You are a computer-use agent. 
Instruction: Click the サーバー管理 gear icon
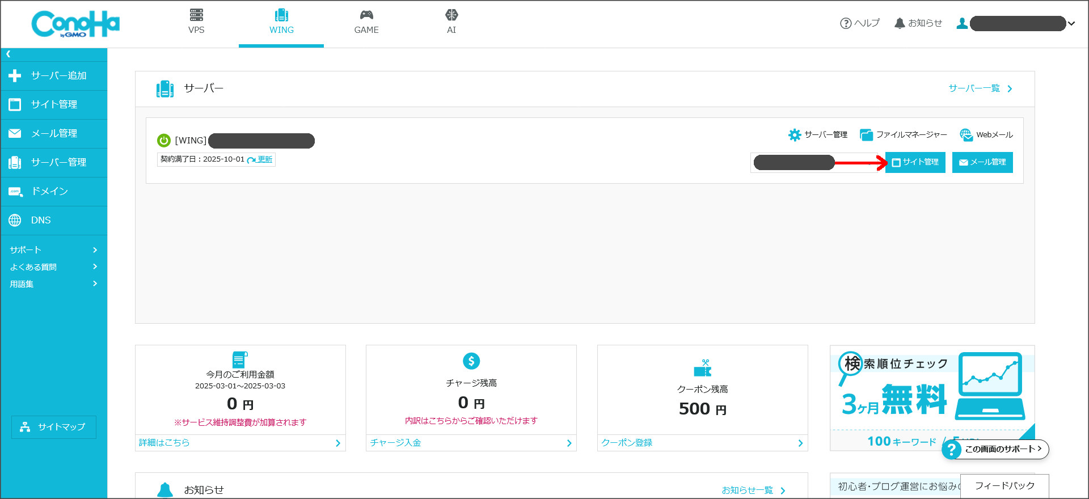click(795, 135)
